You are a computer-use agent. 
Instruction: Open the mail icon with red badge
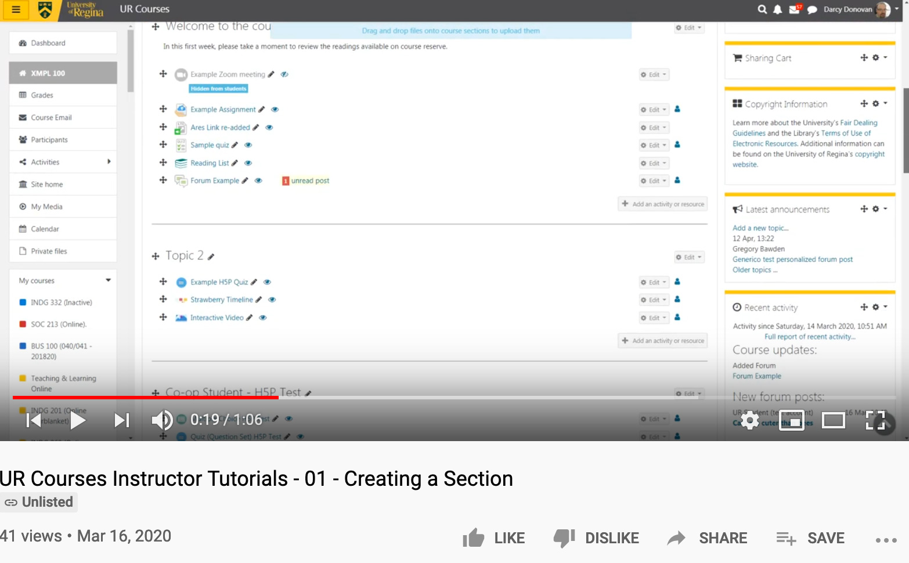tap(795, 9)
